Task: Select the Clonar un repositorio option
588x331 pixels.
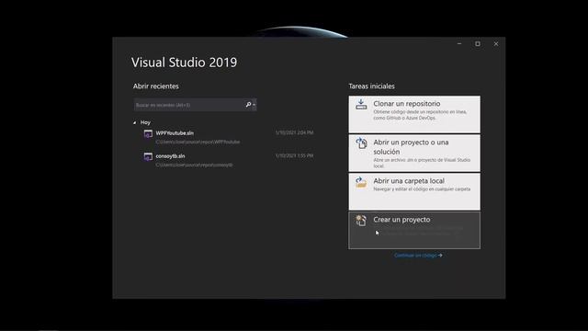Action: [414, 114]
